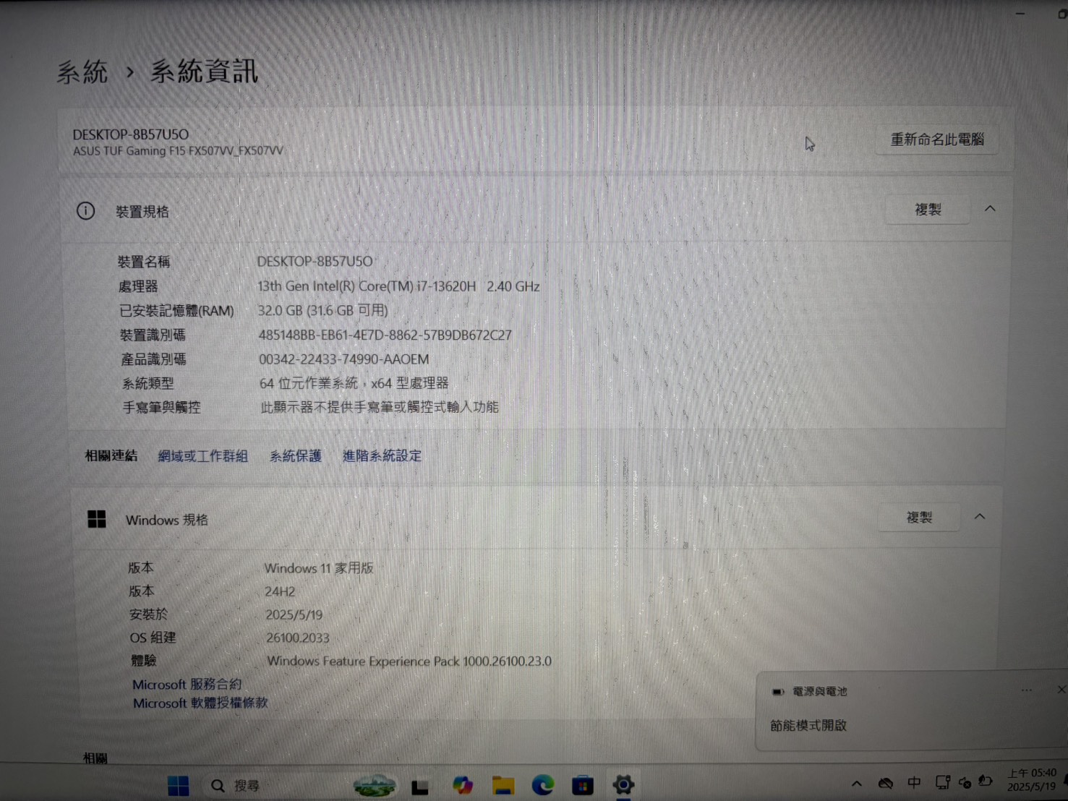Click the 節能模式開啟 notification message
Viewport: 1068px width, 801px height.
(x=808, y=725)
